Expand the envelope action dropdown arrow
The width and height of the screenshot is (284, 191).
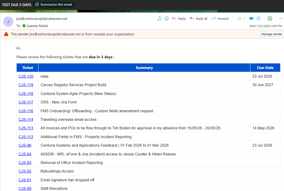244,18
